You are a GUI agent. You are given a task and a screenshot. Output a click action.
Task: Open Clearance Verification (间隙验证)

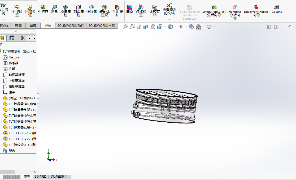coord(30,11)
